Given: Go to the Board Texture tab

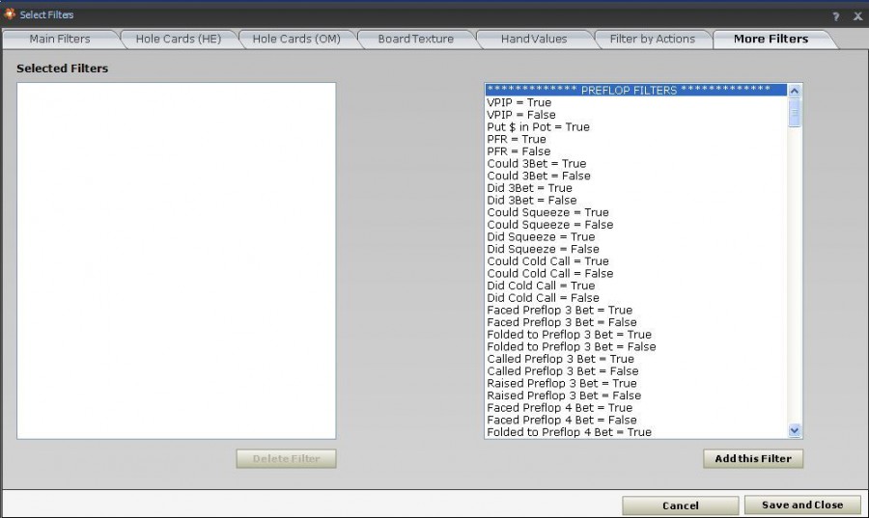Looking at the screenshot, I should [x=415, y=39].
